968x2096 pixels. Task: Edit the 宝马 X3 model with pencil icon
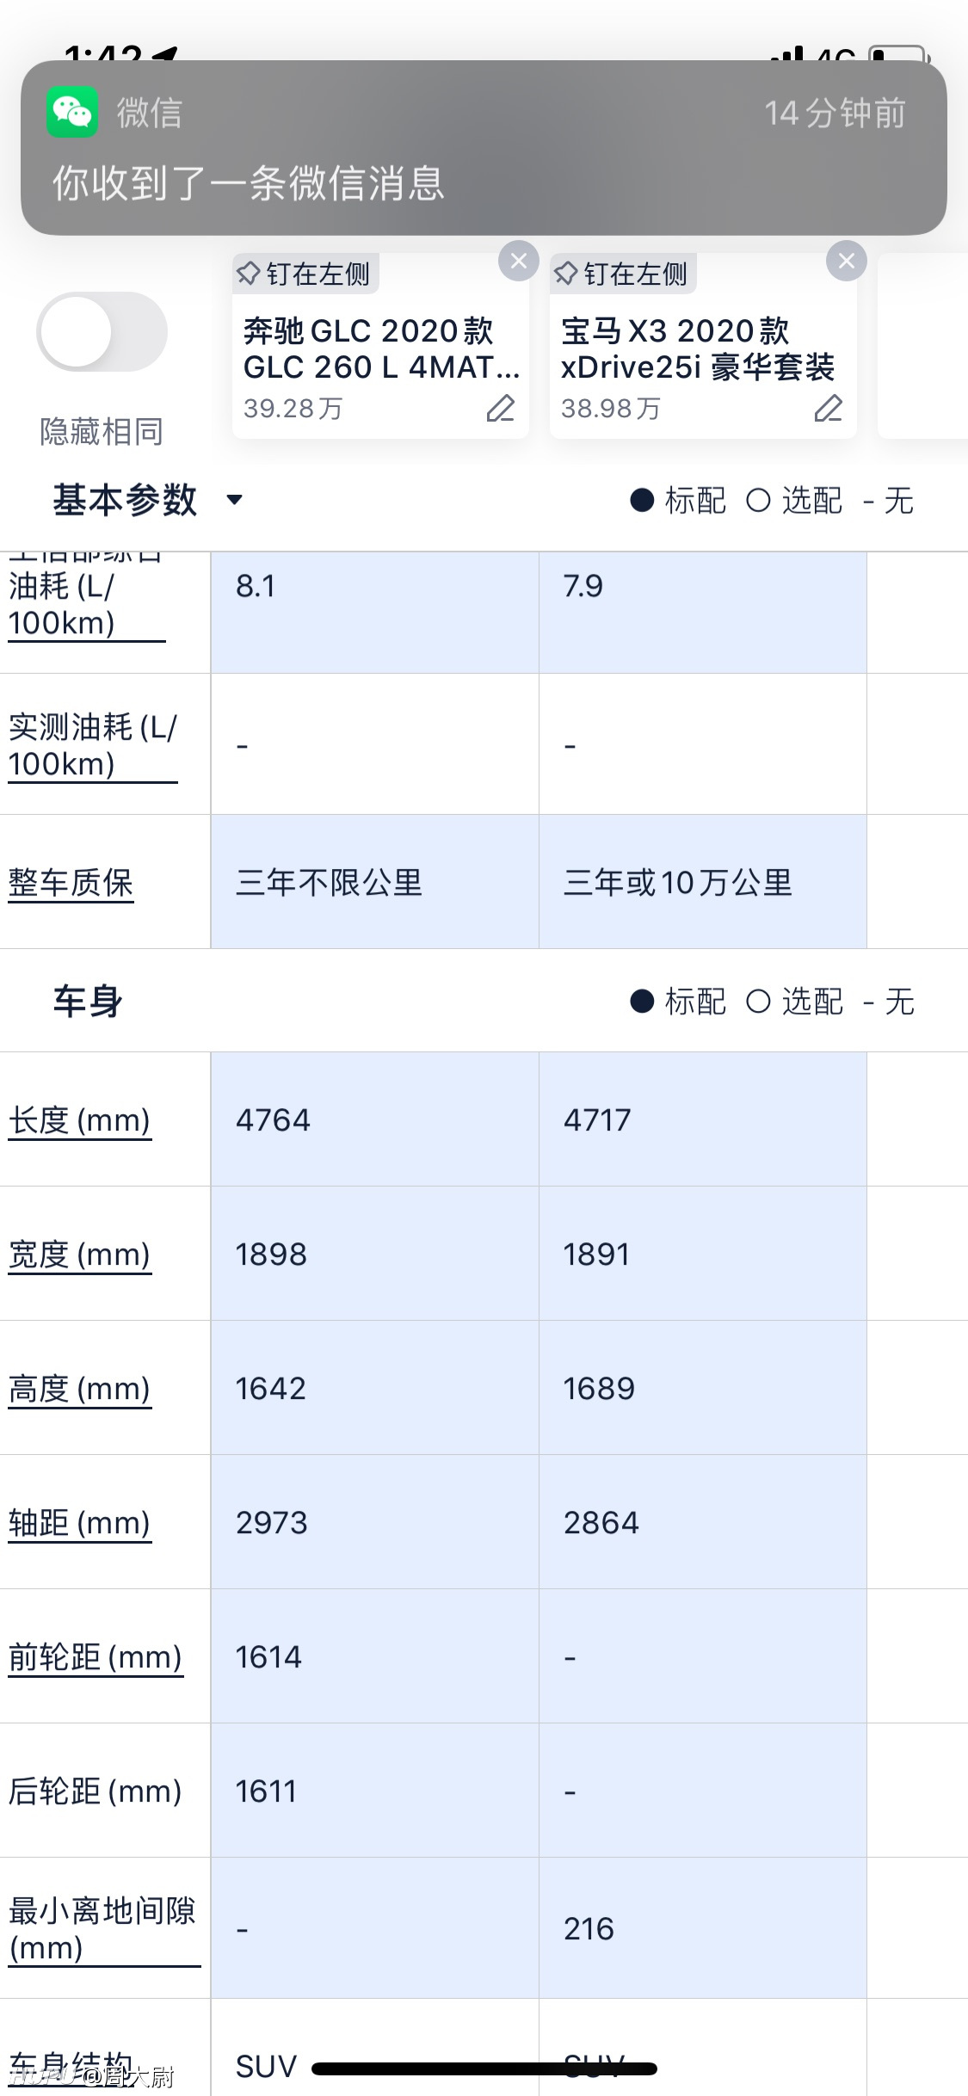(828, 408)
